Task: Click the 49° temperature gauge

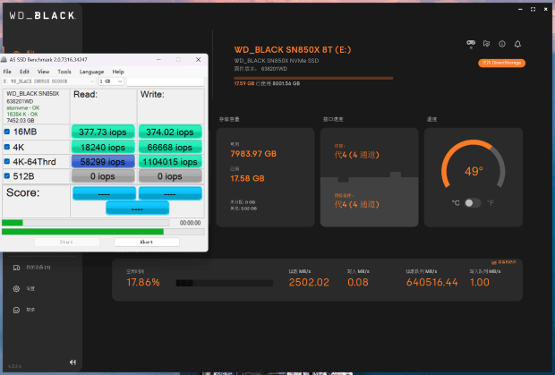Action: pyautogui.click(x=474, y=164)
